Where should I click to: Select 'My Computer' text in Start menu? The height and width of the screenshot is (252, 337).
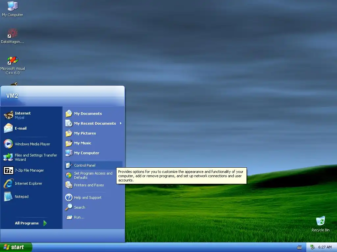pyautogui.click(x=87, y=153)
